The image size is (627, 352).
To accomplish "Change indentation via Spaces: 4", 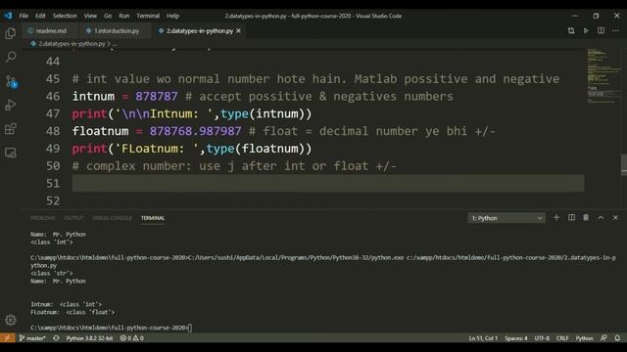I will coord(516,338).
